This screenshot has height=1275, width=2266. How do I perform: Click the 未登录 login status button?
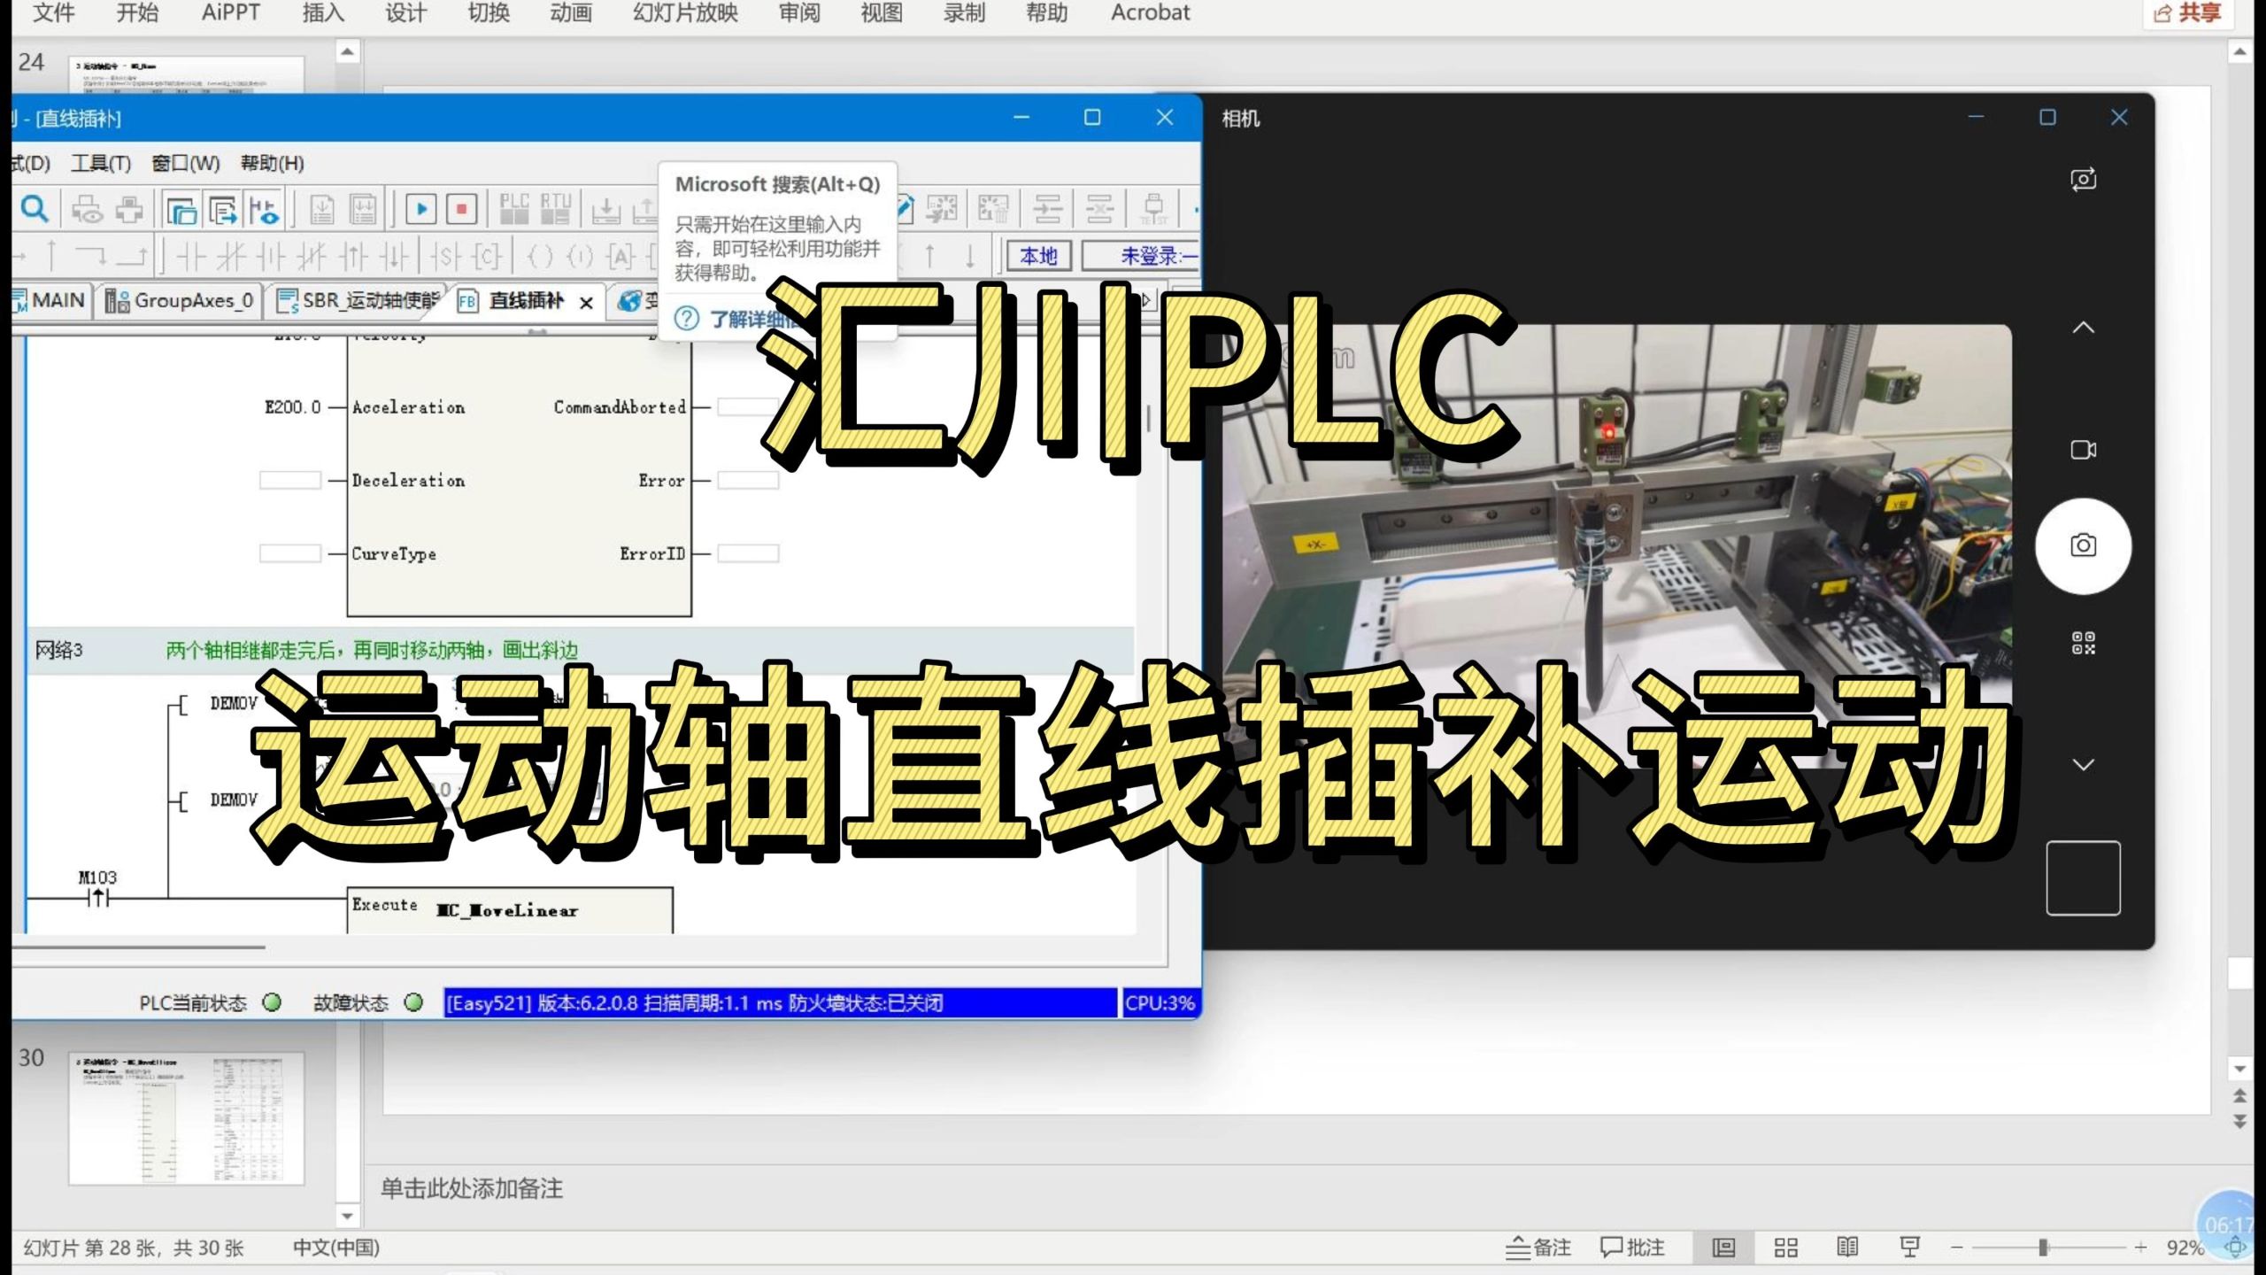pyautogui.click(x=1142, y=256)
